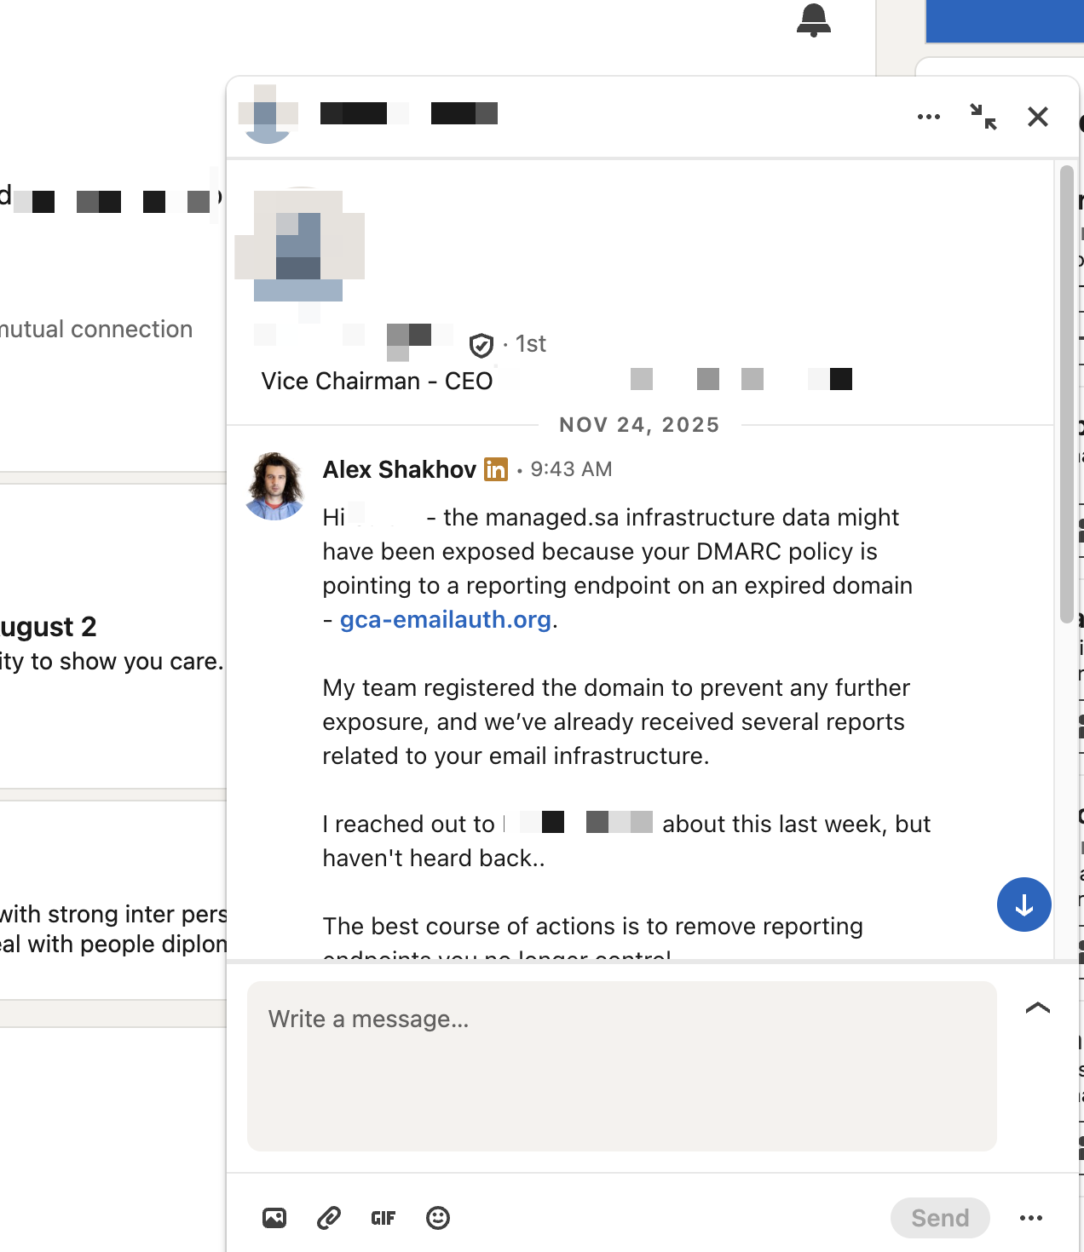Open Alex Shakhov's profile photo
The image size is (1084, 1252).
274,486
